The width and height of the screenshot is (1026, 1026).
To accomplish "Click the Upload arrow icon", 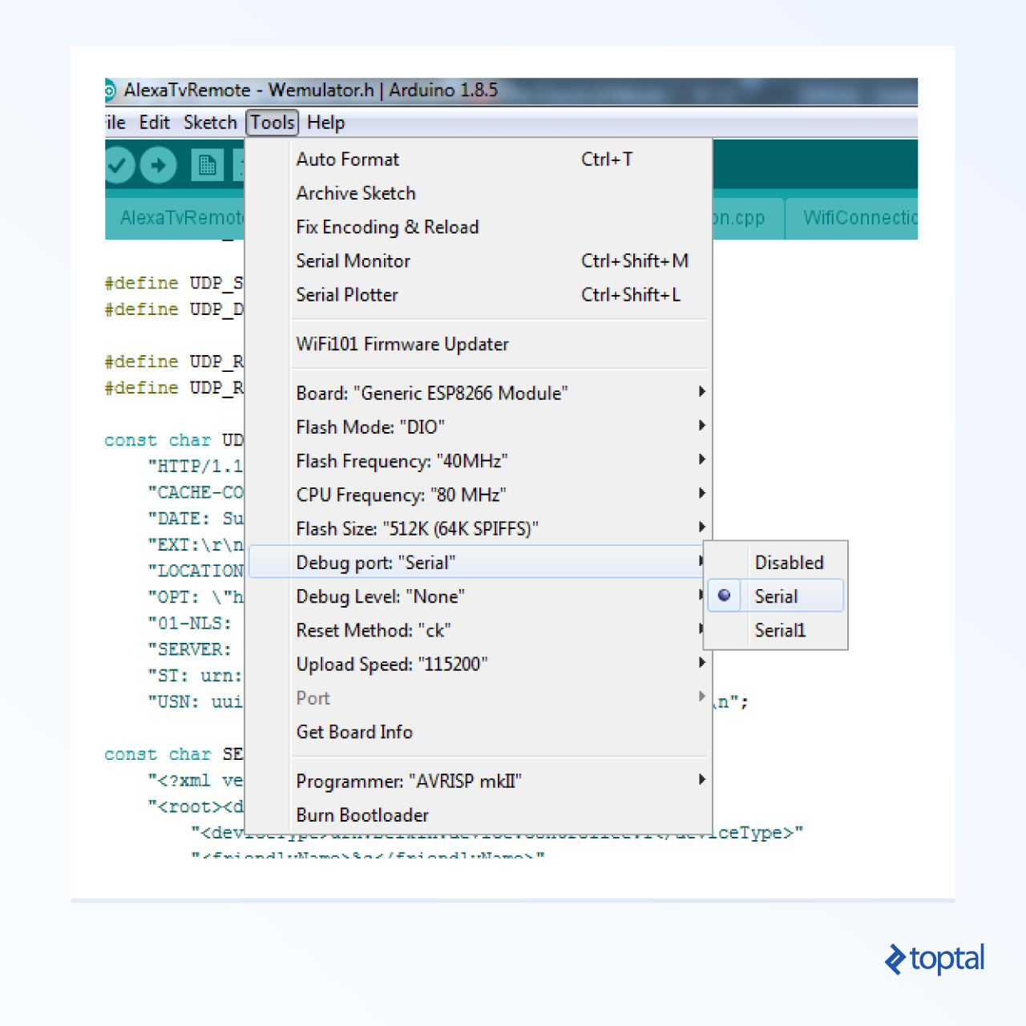I will (x=159, y=164).
